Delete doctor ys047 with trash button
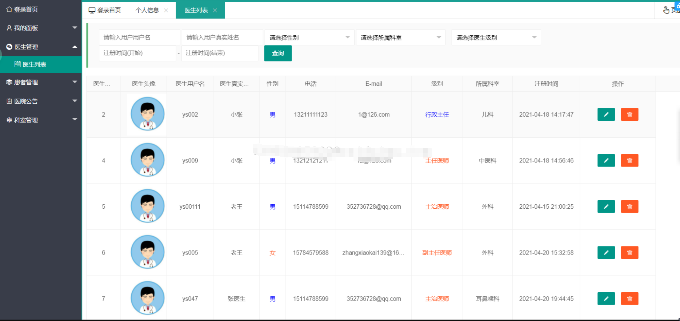 pos(629,298)
